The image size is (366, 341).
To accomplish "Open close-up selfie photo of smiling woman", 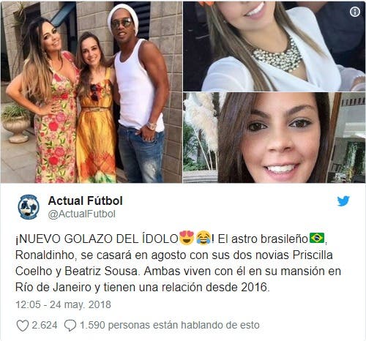I will click(274, 138).
